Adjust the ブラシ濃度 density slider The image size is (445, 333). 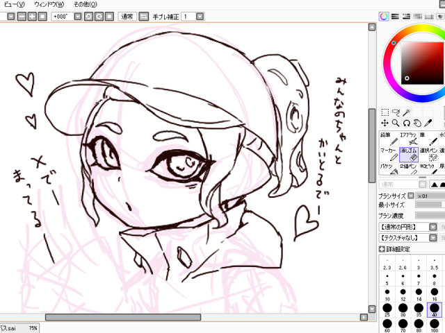click(430, 215)
